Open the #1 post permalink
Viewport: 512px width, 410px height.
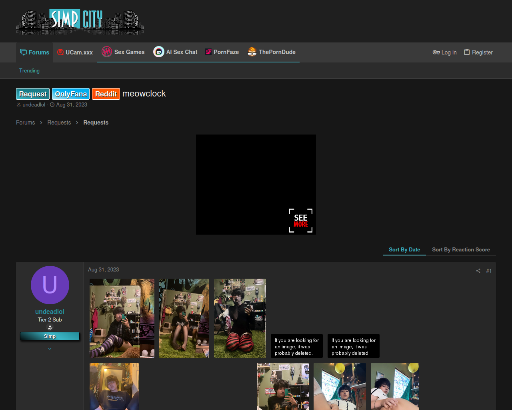click(489, 271)
